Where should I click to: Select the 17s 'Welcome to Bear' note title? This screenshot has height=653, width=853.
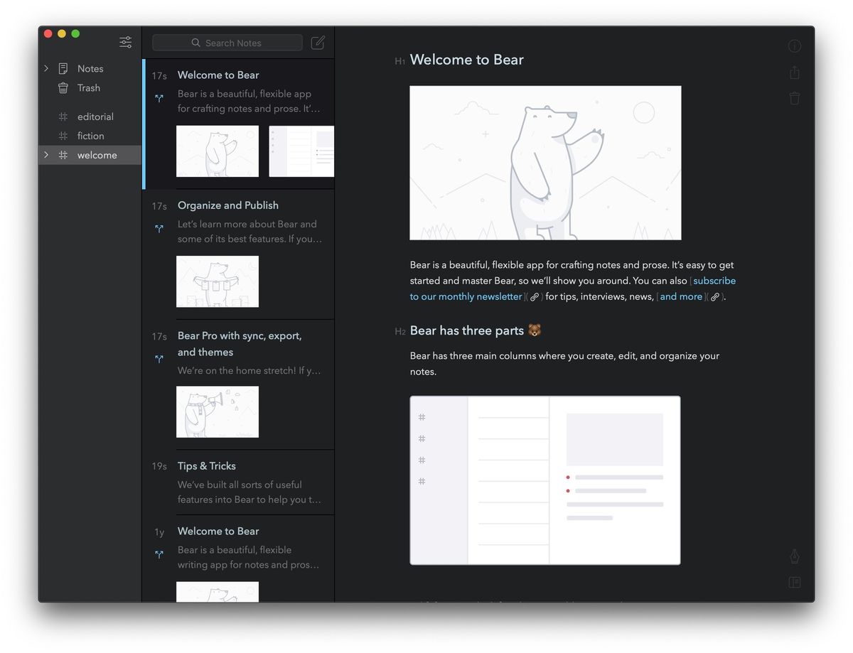click(x=218, y=75)
